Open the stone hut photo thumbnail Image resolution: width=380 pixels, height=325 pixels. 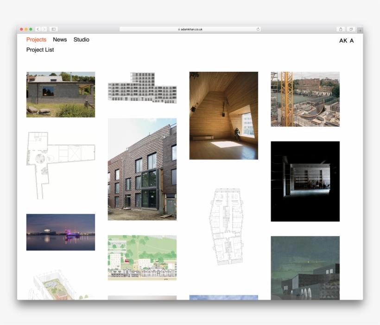pos(61,94)
